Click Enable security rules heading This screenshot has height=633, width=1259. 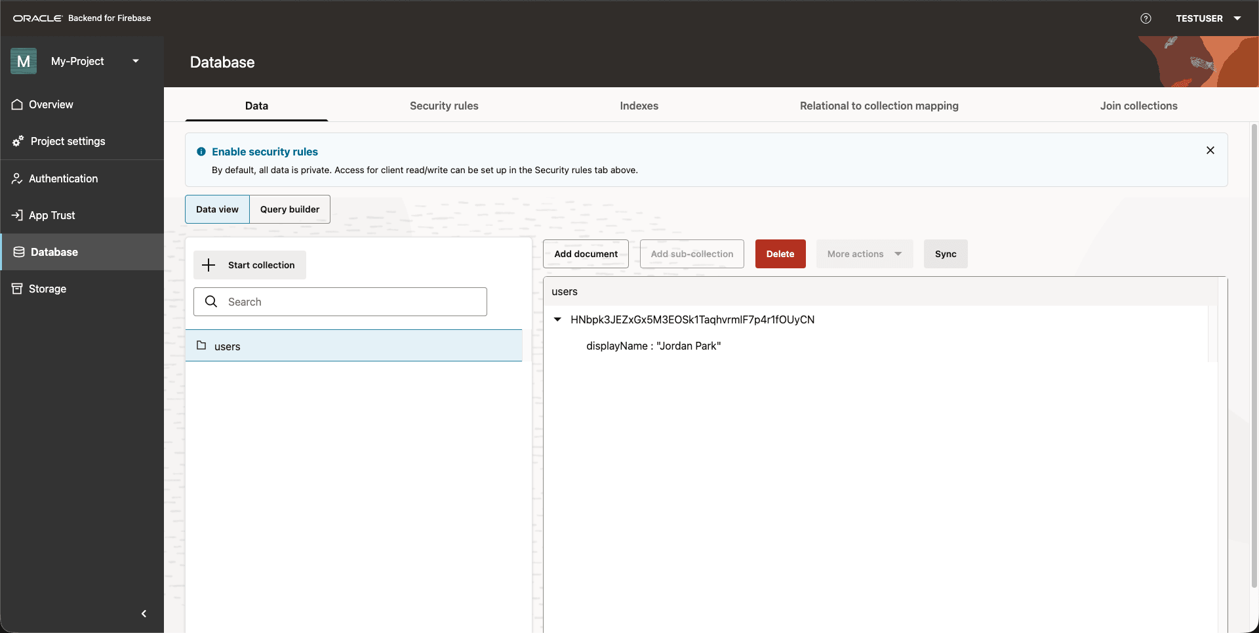265,152
